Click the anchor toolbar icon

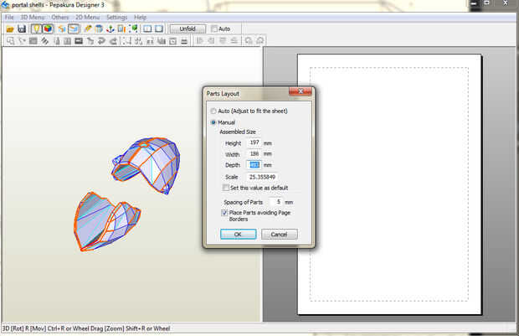click(x=110, y=29)
